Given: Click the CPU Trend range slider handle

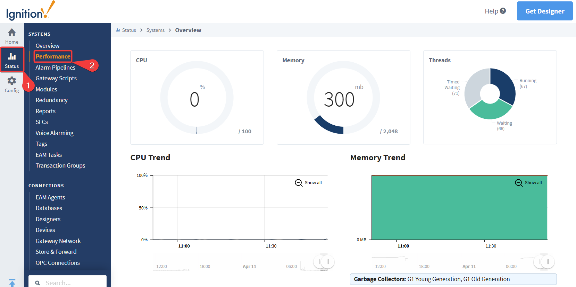Looking at the screenshot, I should (327, 262).
